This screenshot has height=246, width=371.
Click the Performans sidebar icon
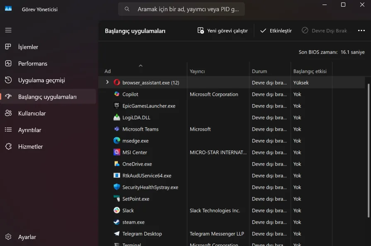8,63
